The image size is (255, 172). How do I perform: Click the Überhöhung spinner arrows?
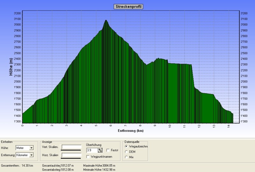click(x=100, y=150)
